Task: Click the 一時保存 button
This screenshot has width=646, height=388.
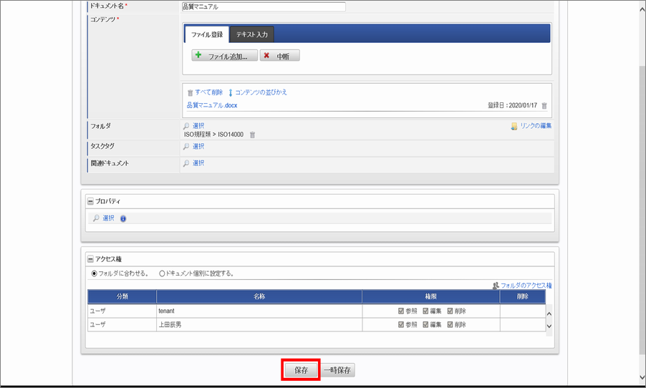Action: [337, 370]
